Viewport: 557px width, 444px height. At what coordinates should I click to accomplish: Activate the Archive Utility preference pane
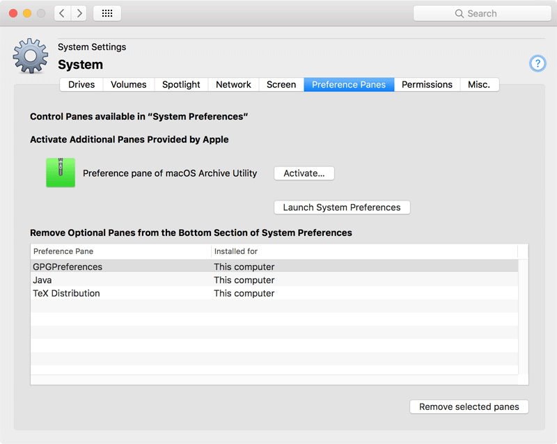coord(304,173)
